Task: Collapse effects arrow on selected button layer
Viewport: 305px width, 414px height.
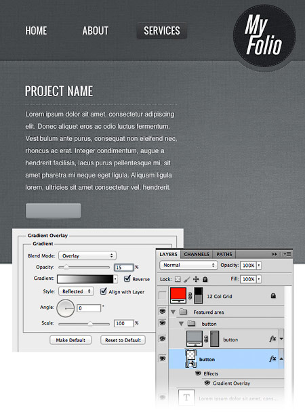Action: pyautogui.click(x=281, y=358)
